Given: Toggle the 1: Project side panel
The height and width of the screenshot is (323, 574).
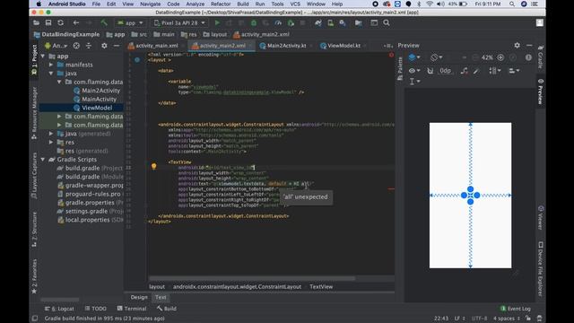Looking at the screenshot, I should pyautogui.click(x=34, y=60).
